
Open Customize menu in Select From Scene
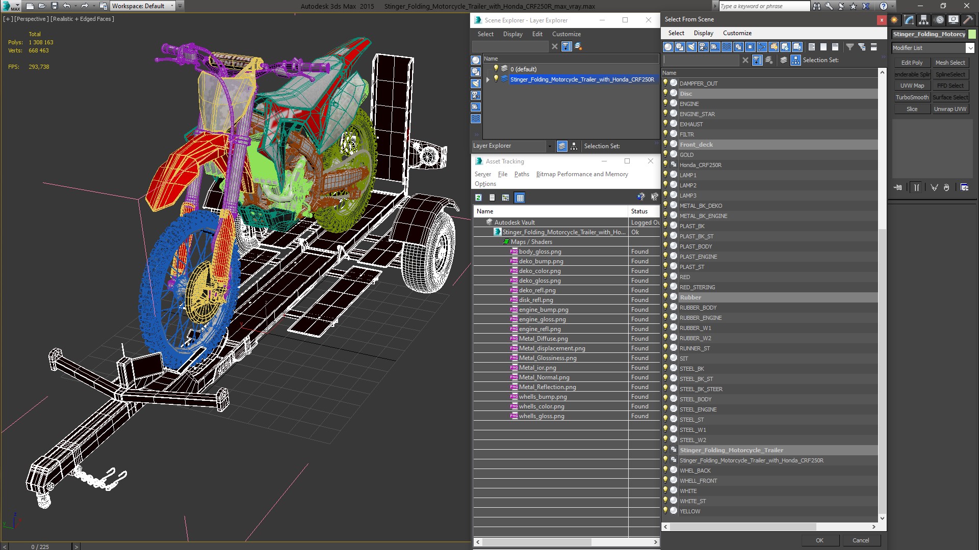tap(737, 33)
